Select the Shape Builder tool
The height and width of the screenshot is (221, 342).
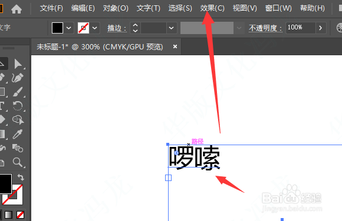pos(18,120)
